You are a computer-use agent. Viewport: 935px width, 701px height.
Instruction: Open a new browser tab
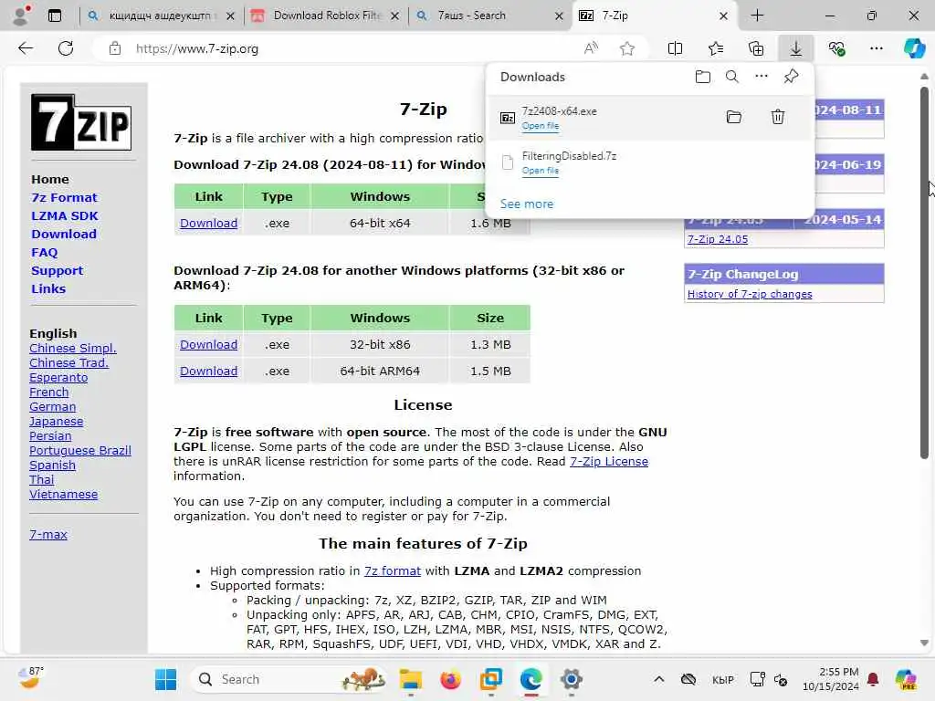[x=757, y=16]
